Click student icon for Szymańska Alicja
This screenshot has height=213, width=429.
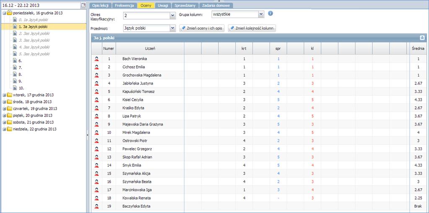pyautogui.click(x=97, y=174)
